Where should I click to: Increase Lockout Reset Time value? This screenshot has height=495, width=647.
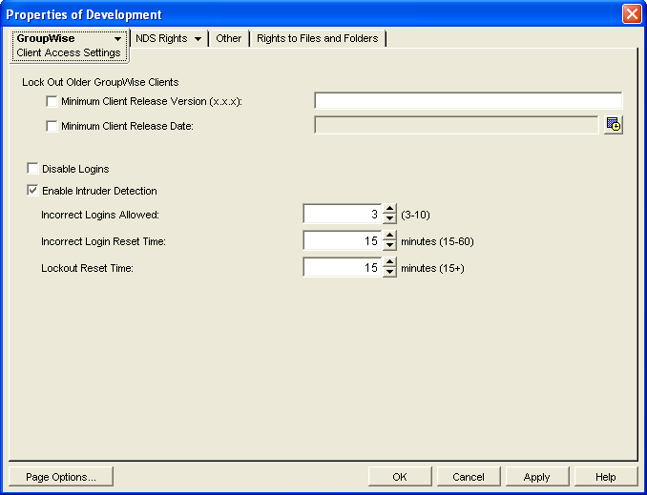pyautogui.click(x=389, y=262)
